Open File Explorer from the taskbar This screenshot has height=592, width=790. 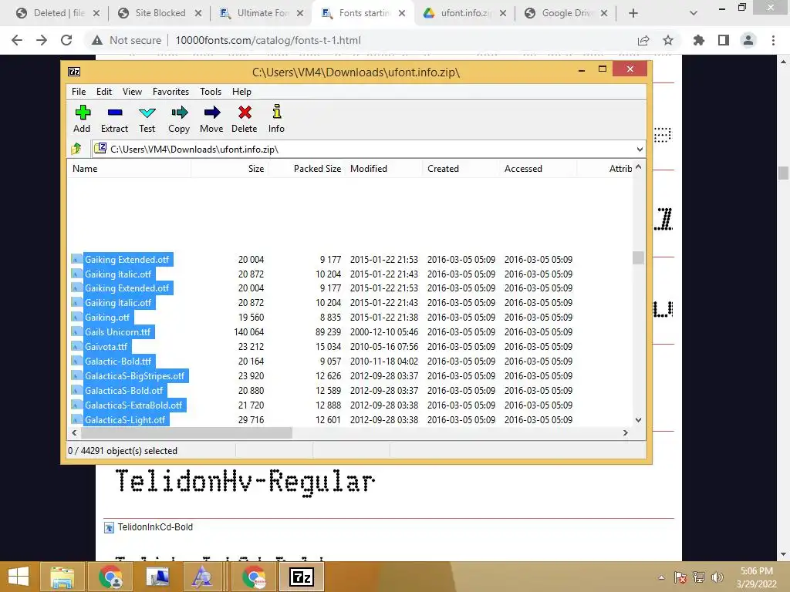(x=62, y=577)
